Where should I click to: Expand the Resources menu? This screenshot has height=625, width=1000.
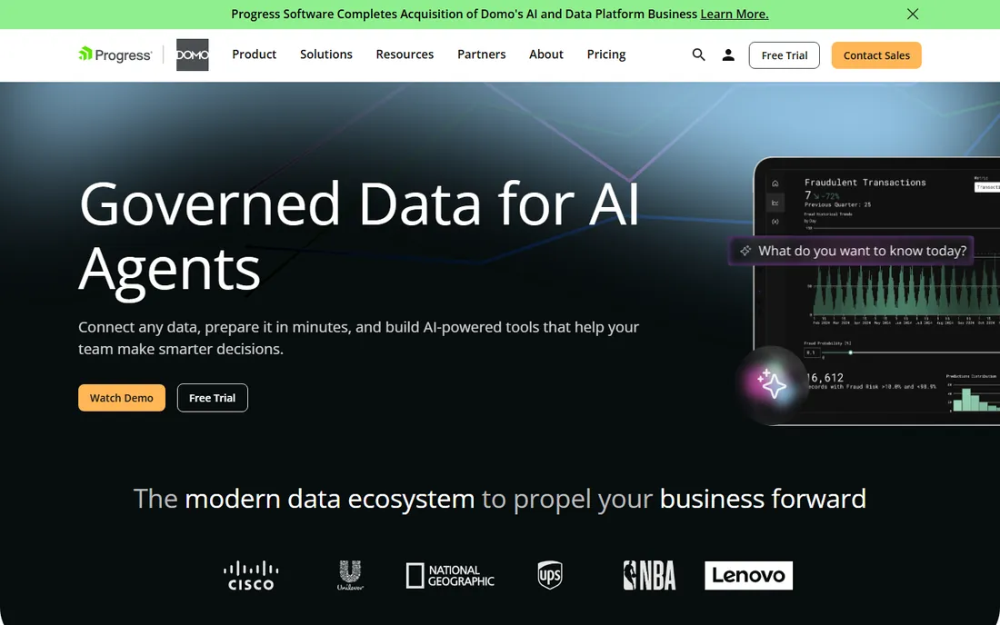click(405, 55)
